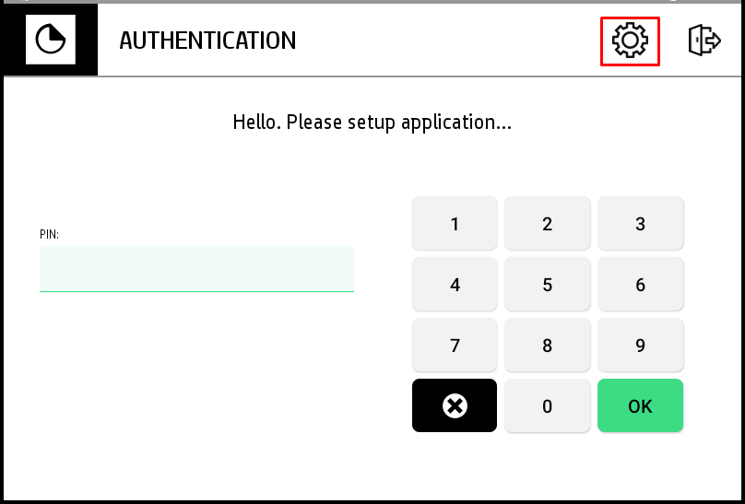Tap number 3 on the keypad
745x504 pixels.
pos(640,224)
